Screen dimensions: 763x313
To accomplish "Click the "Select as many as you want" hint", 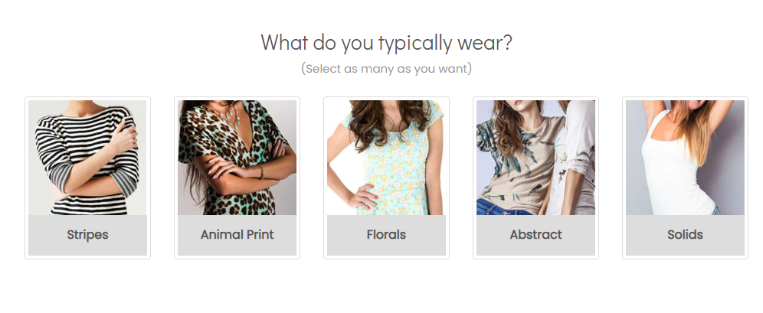I will click(x=386, y=69).
